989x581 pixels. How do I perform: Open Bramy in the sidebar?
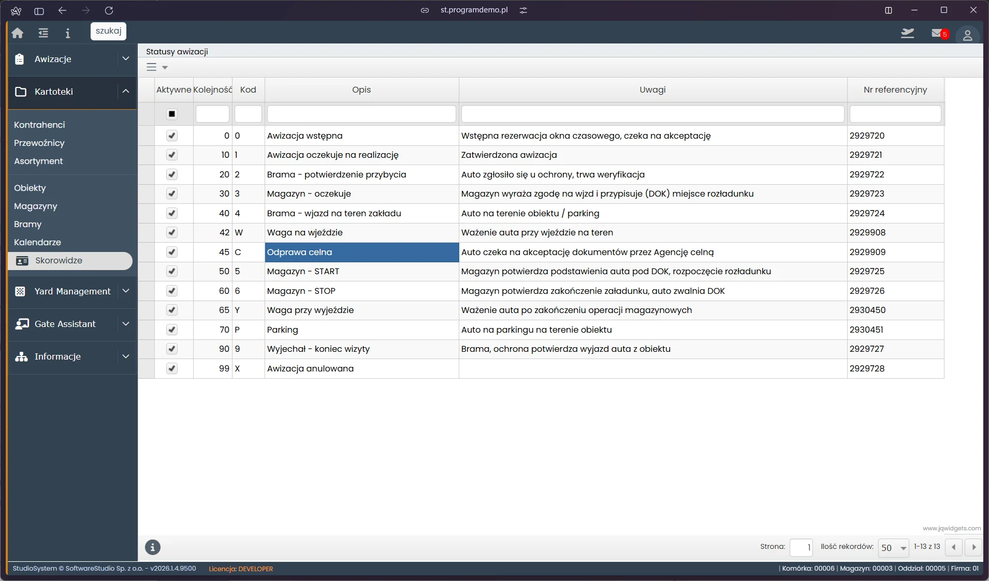(x=28, y=224)
